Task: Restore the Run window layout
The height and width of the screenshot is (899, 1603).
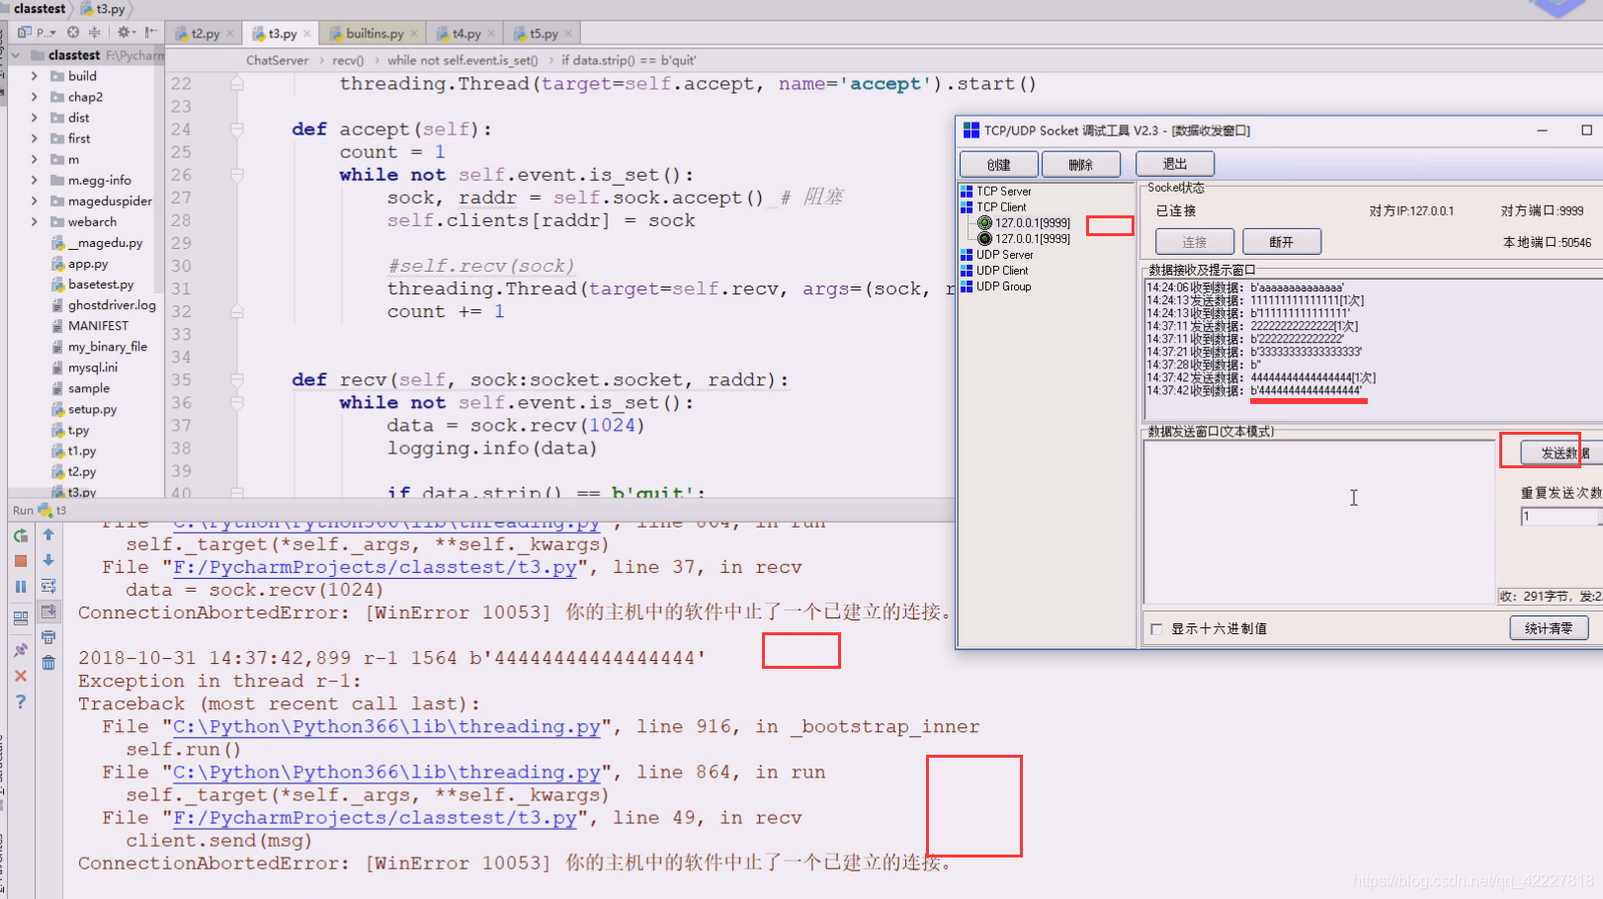Action: pos(21,618)
